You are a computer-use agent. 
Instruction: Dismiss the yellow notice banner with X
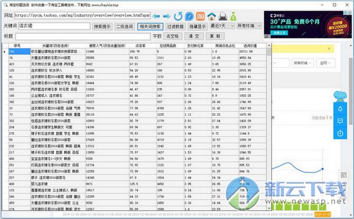[x=329, y=48]
